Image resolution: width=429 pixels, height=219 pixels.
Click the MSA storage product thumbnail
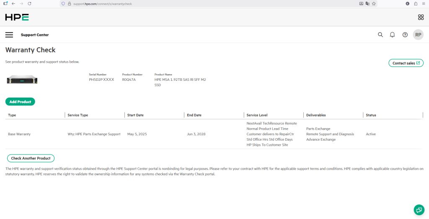point(22,80)
